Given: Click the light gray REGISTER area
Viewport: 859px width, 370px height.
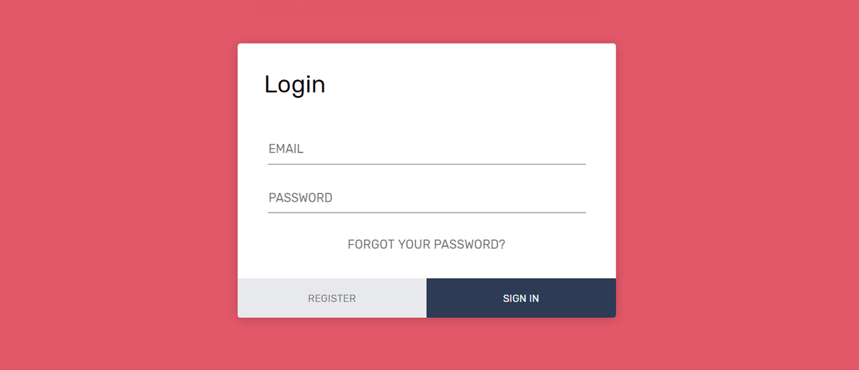Looking at the screenshot, I should pos(332,298).
